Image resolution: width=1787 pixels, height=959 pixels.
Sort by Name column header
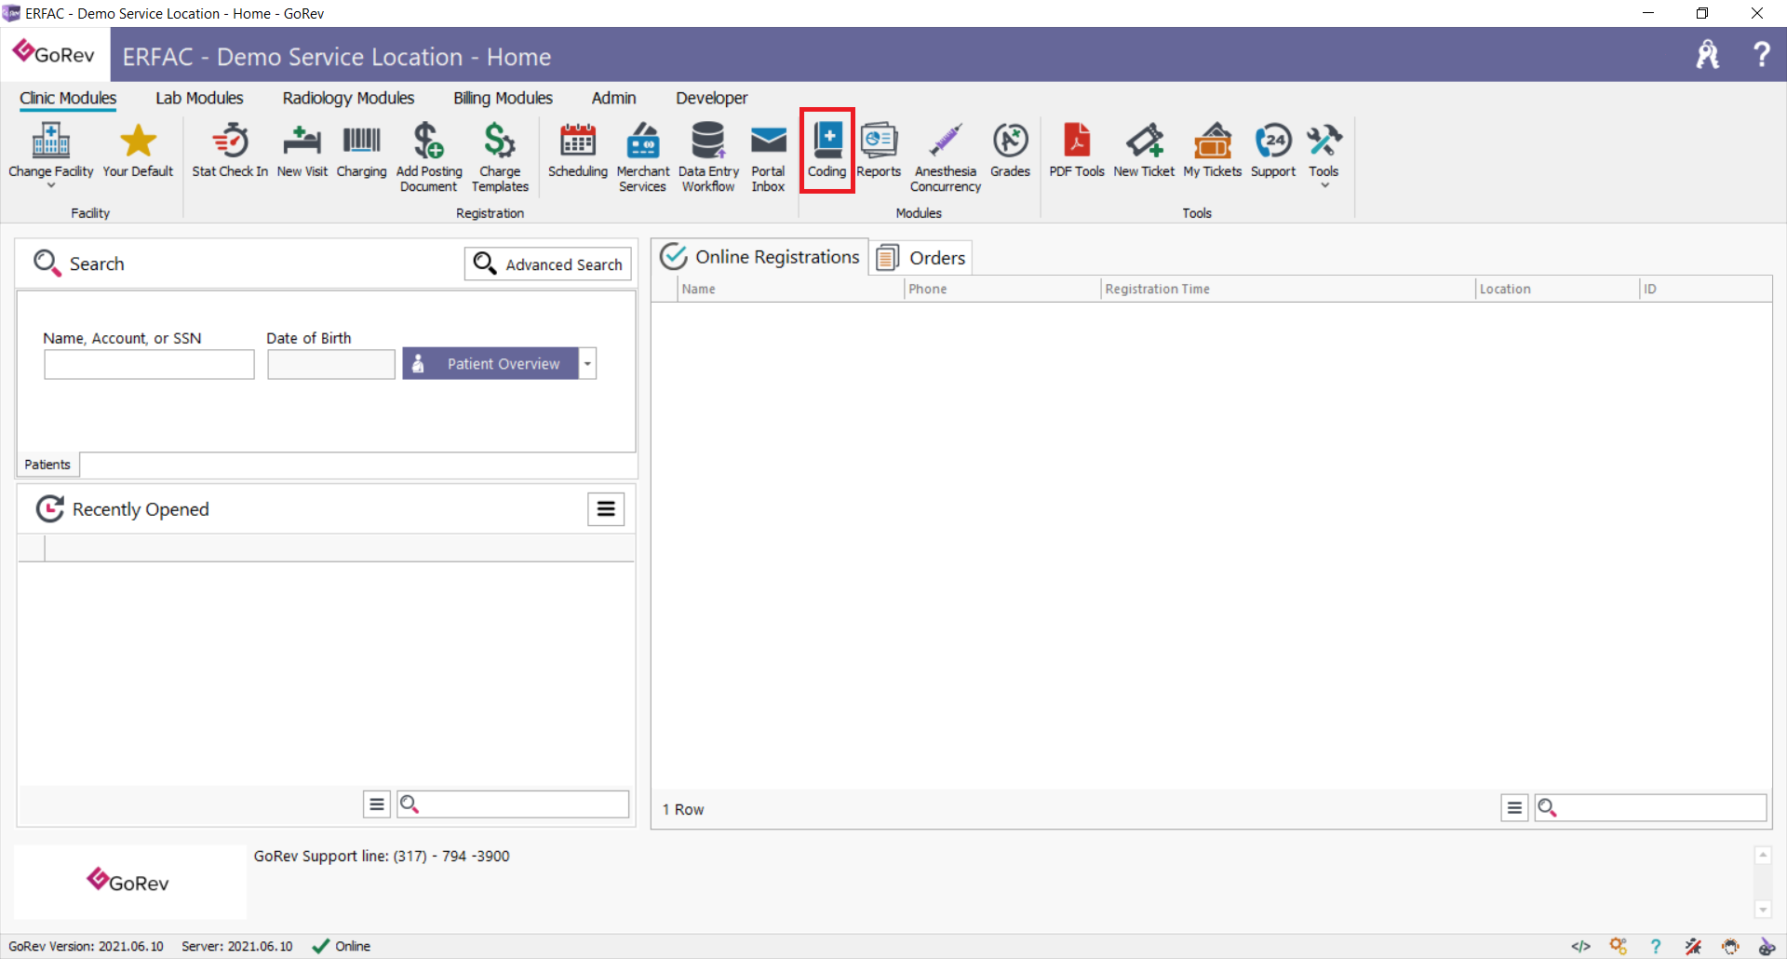click(791, 289)
